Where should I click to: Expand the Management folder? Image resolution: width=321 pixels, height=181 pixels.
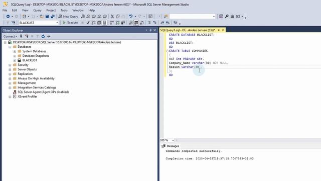click(10, 83)
